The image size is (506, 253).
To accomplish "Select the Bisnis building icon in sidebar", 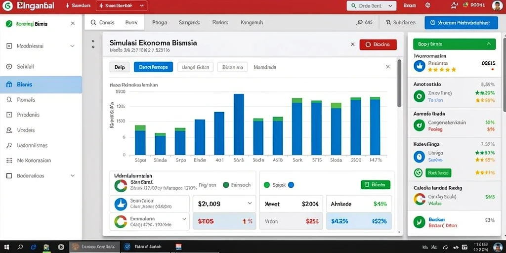I will pyautogui.click(x=9, y=84).
